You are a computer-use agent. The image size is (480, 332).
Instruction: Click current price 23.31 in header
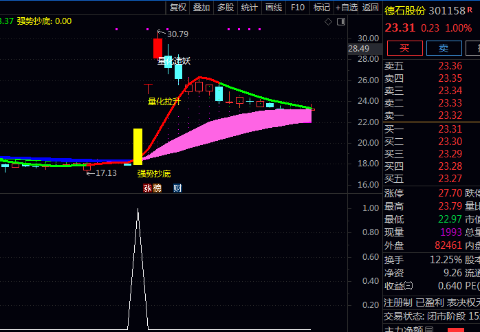coord(400,28)
